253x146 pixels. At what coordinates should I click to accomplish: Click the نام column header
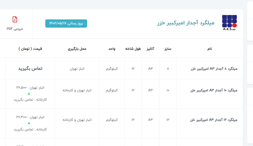coord(210,49)
